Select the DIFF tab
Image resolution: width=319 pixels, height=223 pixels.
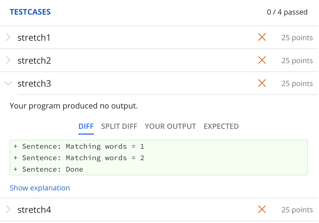coord(86,126)
